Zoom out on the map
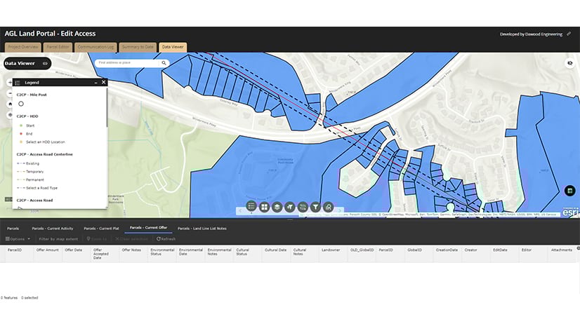Screen dimensions: 580x326 pyautogui.click(x=10, y=93)
